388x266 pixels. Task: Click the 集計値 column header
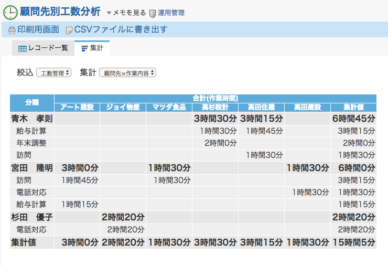pos(353,107)
